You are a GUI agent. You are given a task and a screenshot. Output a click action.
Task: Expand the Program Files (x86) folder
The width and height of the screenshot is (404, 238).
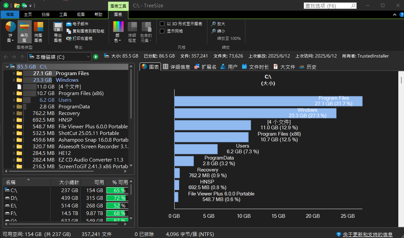pos(14,93)
